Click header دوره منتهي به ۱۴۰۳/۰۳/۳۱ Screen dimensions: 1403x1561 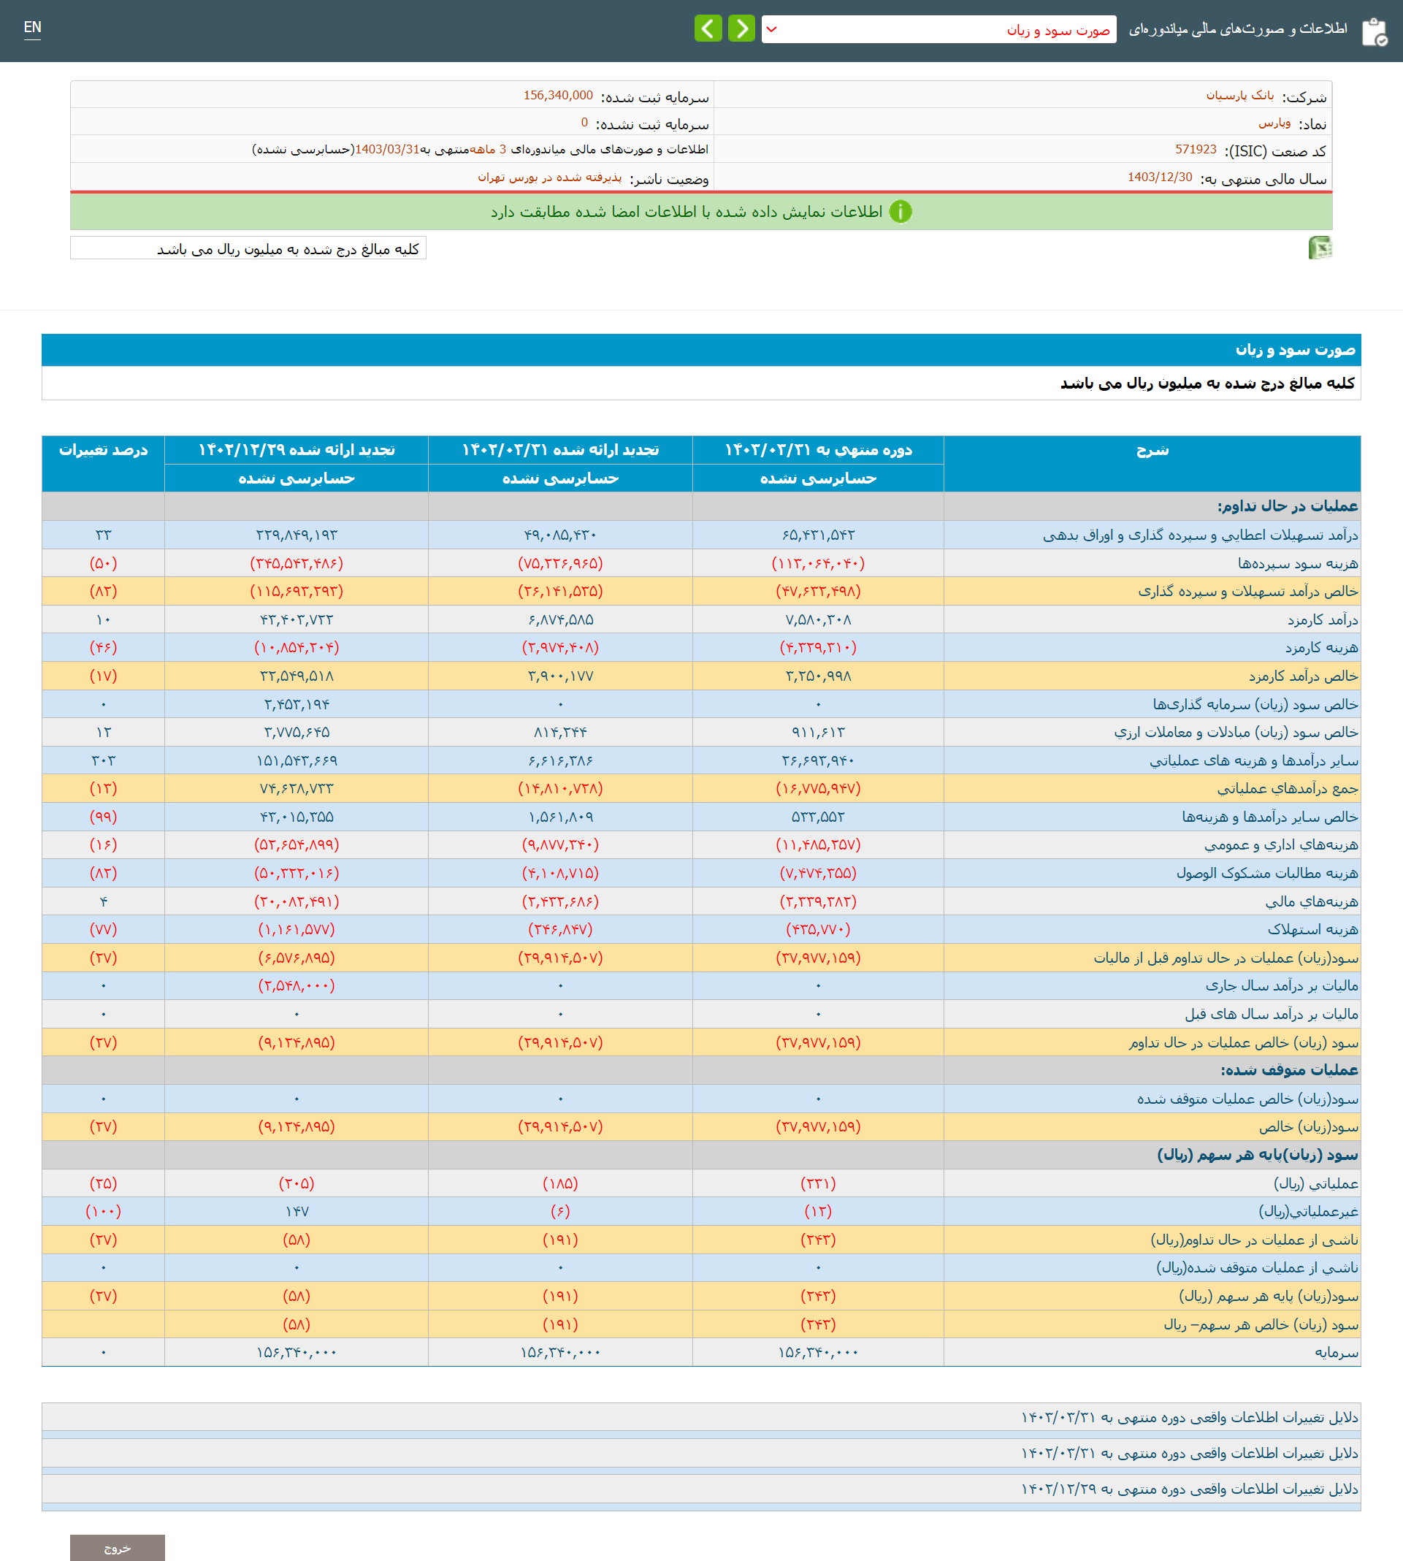tap(818, 450)
